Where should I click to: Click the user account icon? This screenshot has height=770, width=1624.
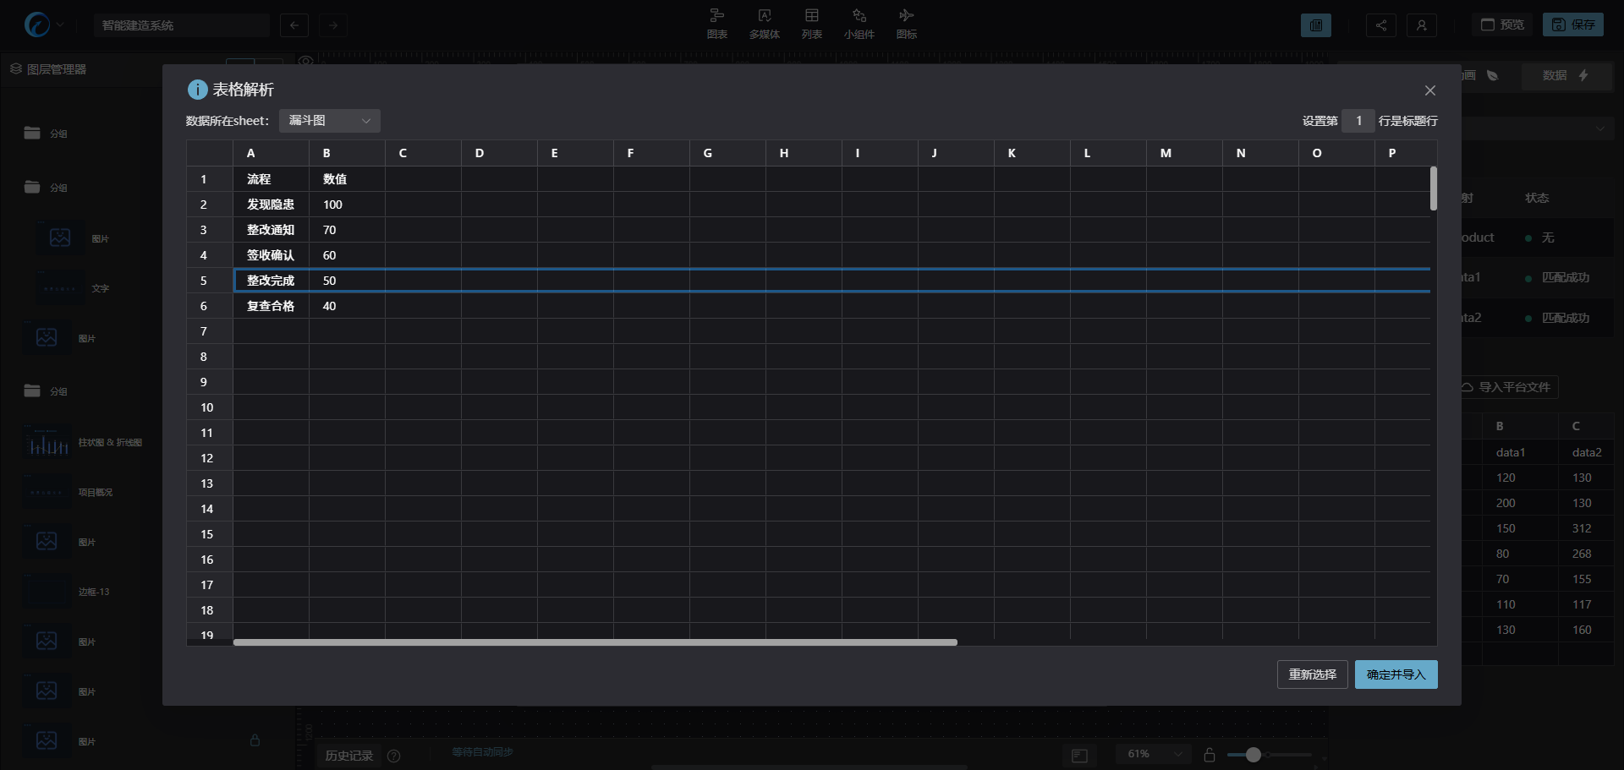click(1421, 25)
